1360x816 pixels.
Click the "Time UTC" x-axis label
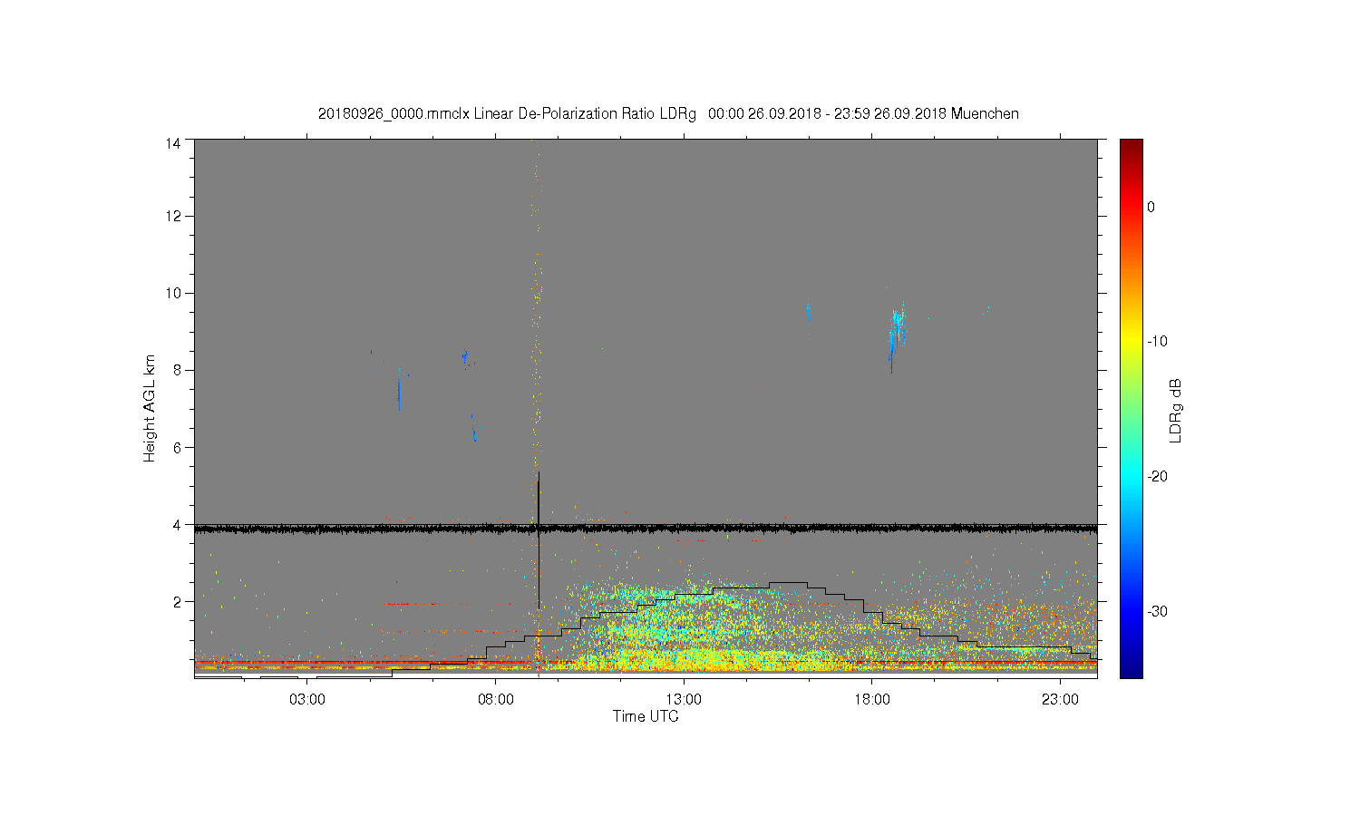point(646,716)
